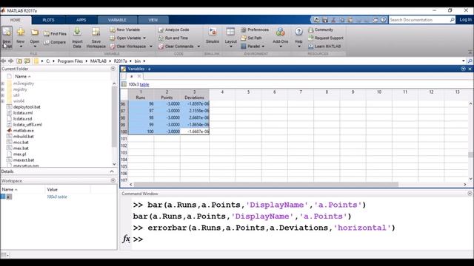Expand the Open Variable dropdown arrow
Screen dimensions: 474x266
click(144, 38)
